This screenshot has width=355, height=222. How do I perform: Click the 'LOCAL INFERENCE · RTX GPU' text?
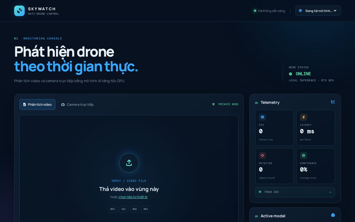coord(311,80)
